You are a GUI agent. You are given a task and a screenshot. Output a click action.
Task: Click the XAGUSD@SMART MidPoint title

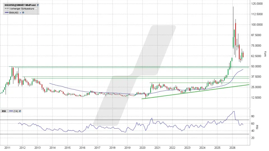[20, 5]
